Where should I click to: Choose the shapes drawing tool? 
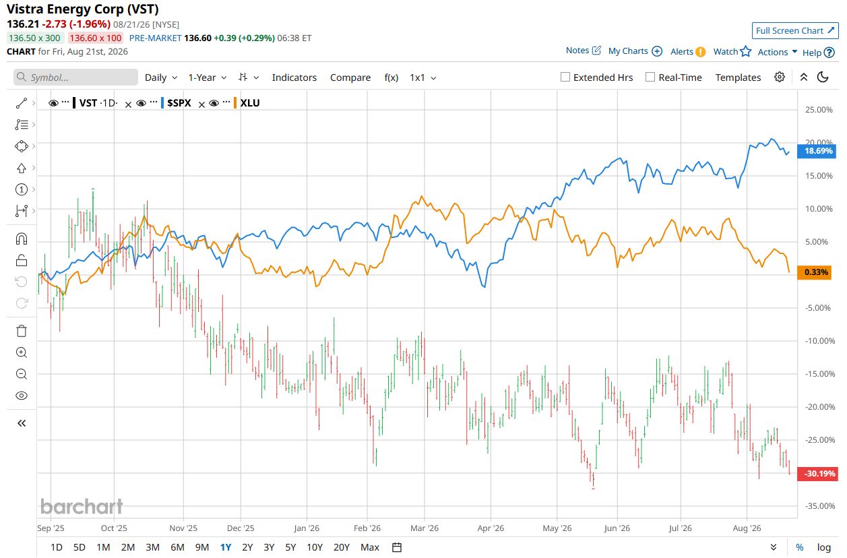coord(21,146)
